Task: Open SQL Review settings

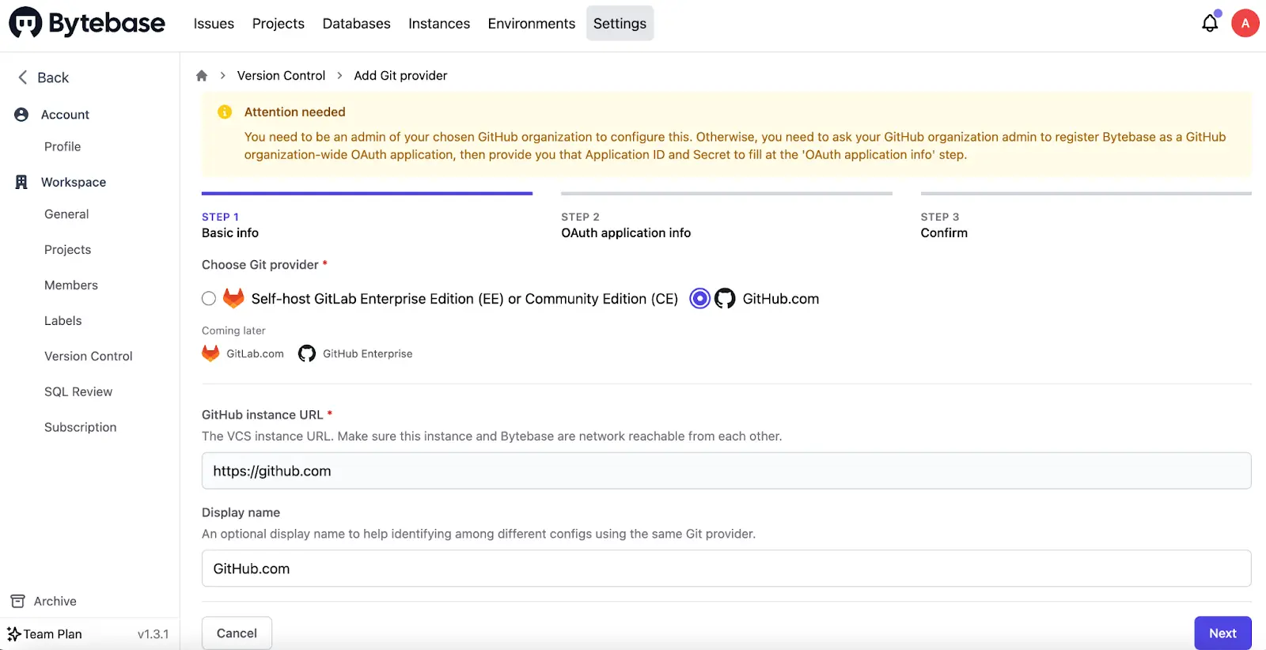Action: pos(78,391)
